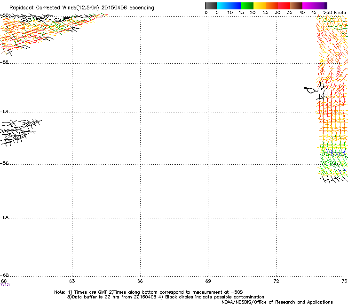
Task: Click the latitude label '-58'
Action: pos(4,218)
